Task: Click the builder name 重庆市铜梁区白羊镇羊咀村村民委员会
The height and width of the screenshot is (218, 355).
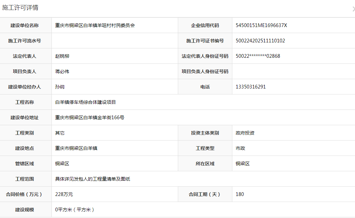Action: pyautogui.click(x=95, y=25)
